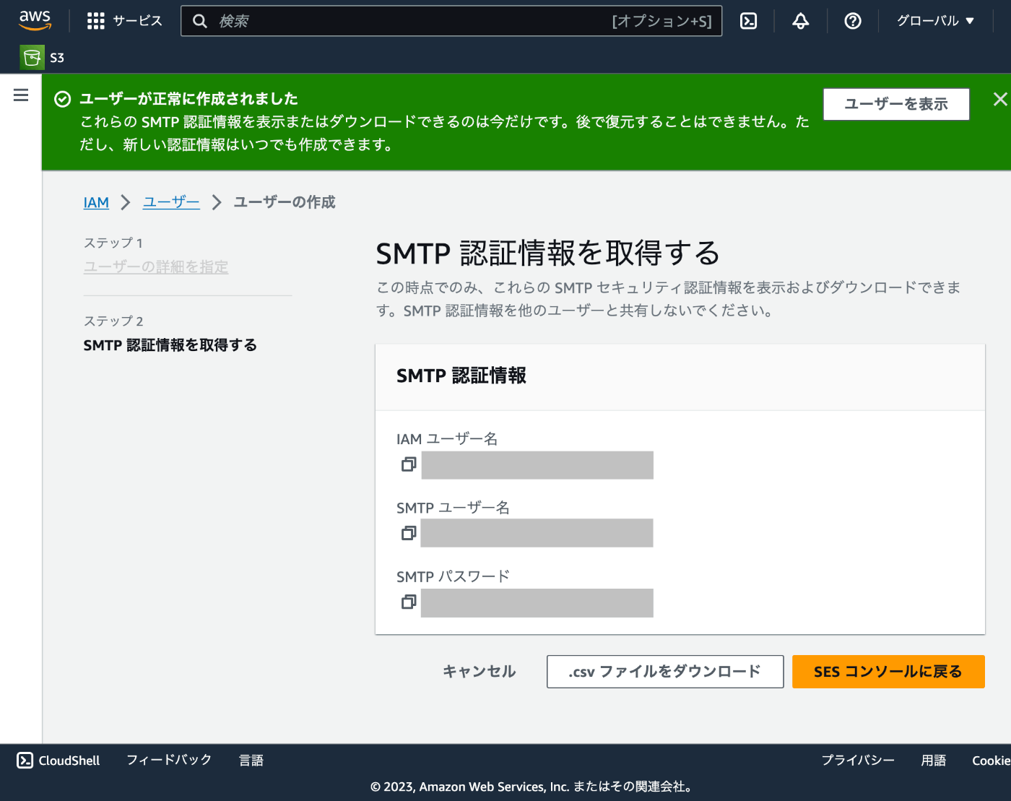
Task: Click the キャンセル button
Action: (x=480, y=672)
